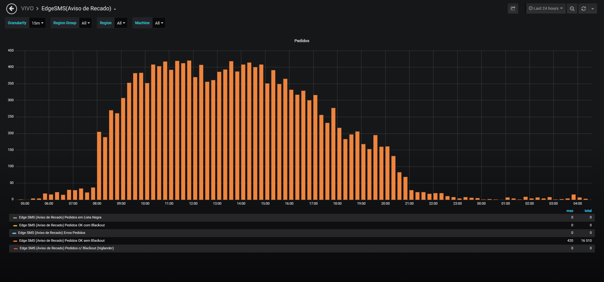The height and width of the screenshot is (282, 604).
Task: Click the Machine variable label
Action: (142, 23)
